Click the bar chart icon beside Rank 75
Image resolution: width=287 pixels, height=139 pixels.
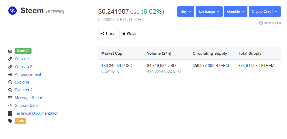10,51
